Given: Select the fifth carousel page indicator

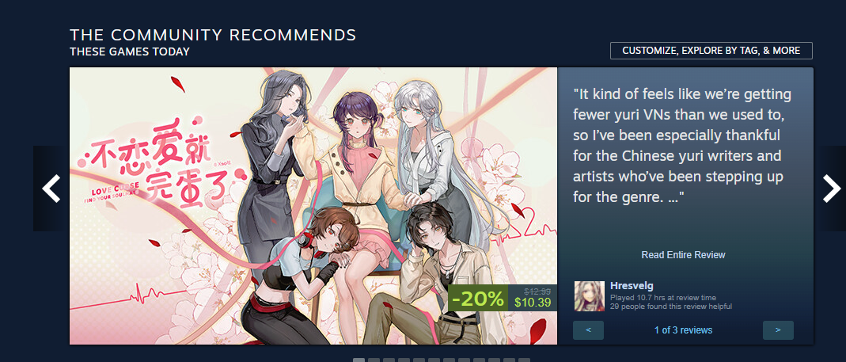Looking at the screenshot, I should click(419, 360).
